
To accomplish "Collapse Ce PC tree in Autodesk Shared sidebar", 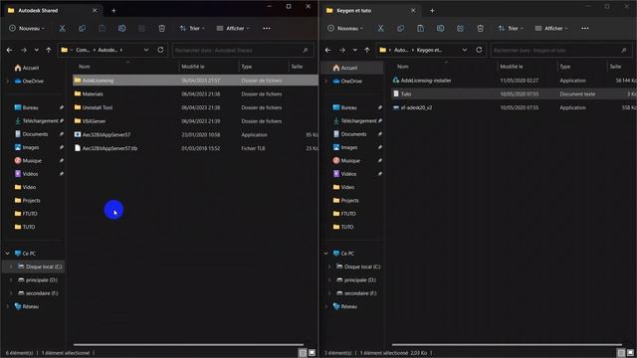I will [8, 254].
